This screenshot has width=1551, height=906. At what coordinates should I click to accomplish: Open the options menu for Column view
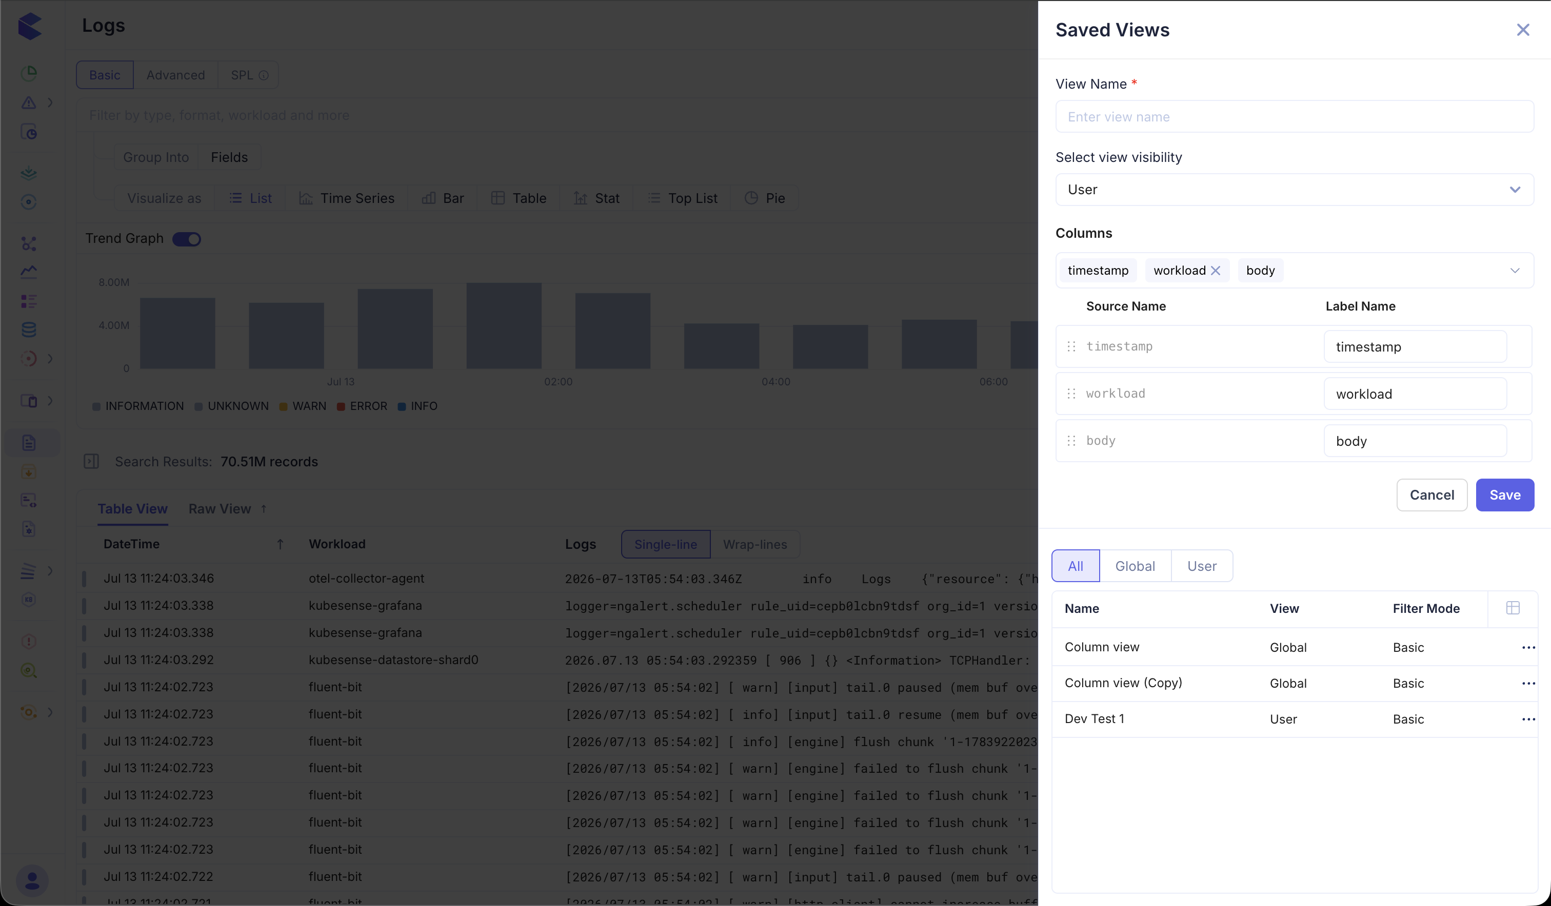click(1528, 647)
